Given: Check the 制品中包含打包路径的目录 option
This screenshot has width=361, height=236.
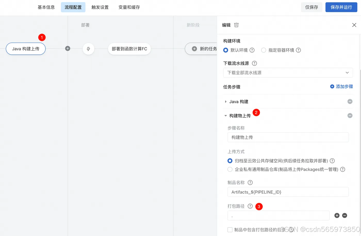Looking at the screenshot, I should pyautogui.click(x=229, y=230).
